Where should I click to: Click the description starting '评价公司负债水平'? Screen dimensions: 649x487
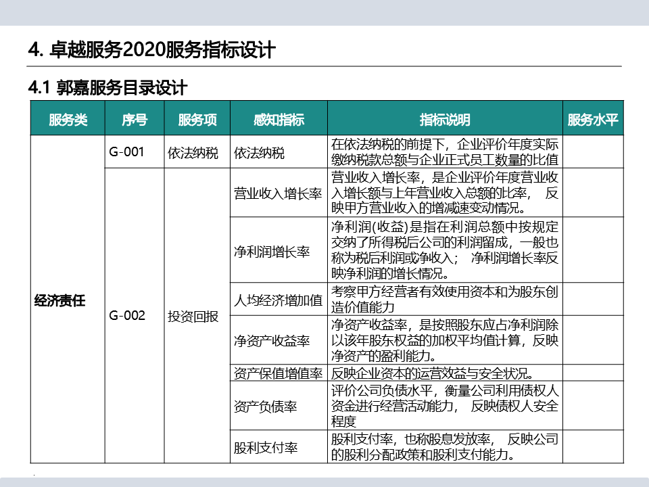coord(445,405)
